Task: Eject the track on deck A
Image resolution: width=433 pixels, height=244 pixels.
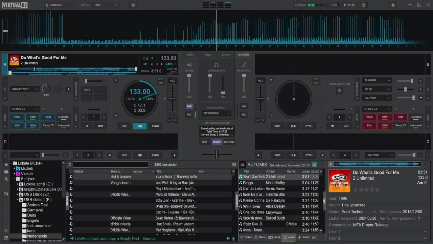Action: (x=116, y=80)
